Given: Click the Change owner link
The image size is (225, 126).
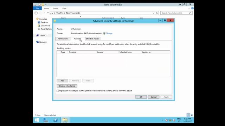Looking at the screenshot, I should click(109, 33).
